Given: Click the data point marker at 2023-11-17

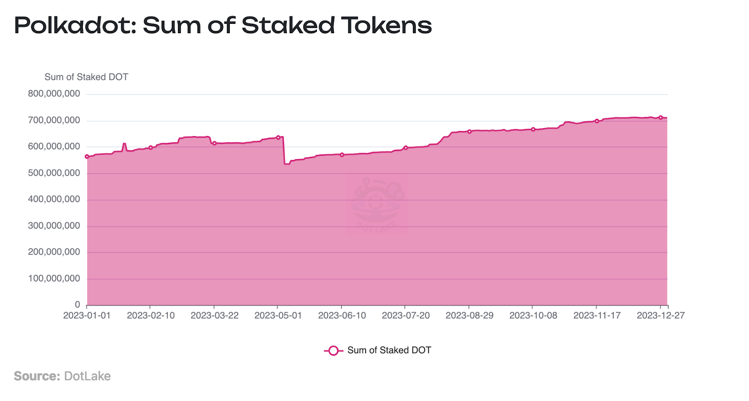Looking at the screenshot, I should (597, 121).
